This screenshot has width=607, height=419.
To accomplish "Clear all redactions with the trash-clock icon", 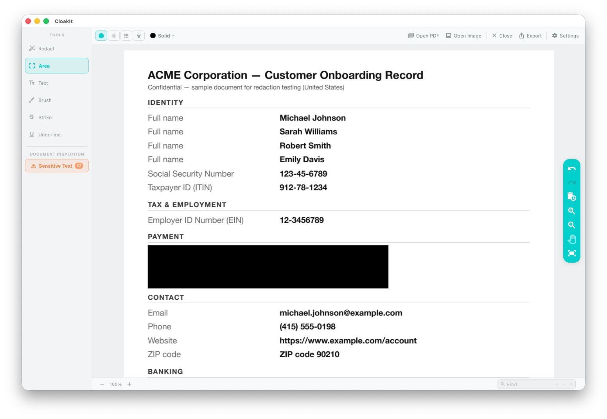I will 571,197.
